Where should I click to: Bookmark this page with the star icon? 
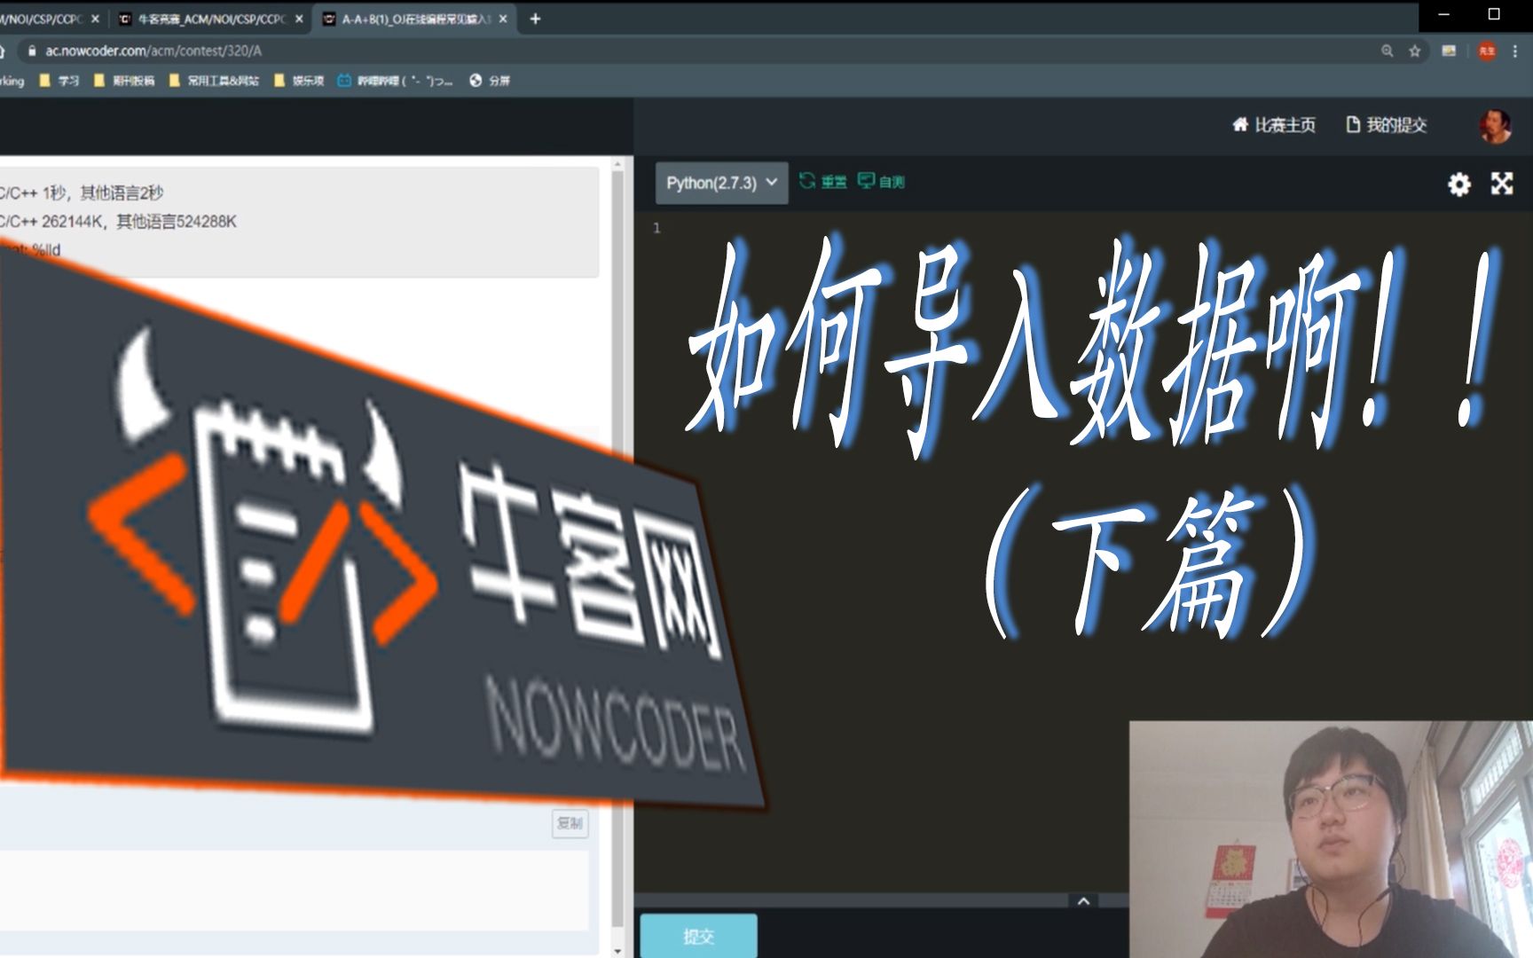tap(1415, 51)
